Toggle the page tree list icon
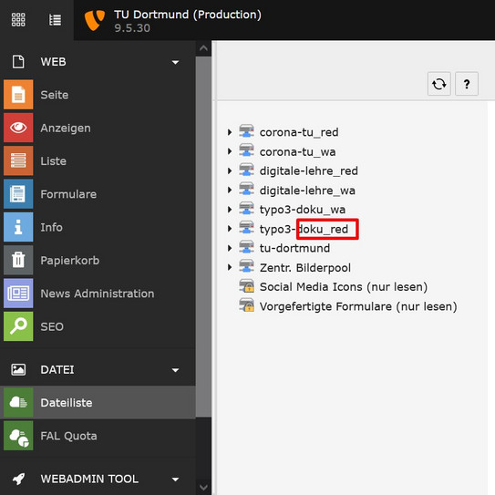Image resolution: width=495 pixels, height=495 pixels. [x=56, y=20]
